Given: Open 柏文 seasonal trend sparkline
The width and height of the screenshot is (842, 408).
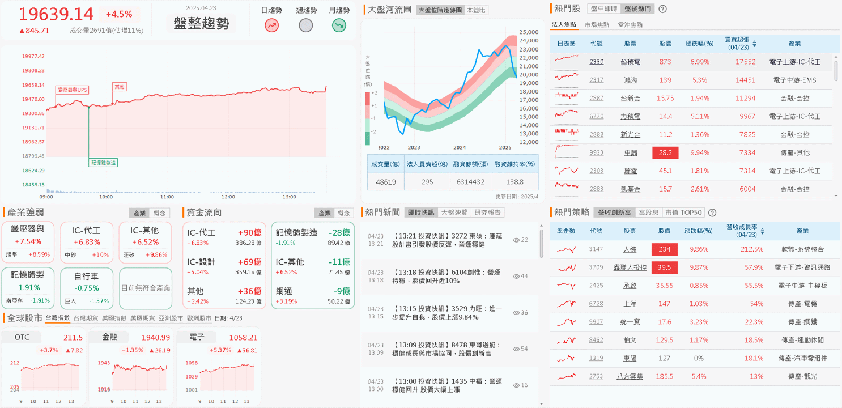Looking at the screenshot, I should click(x=567, y=340).
